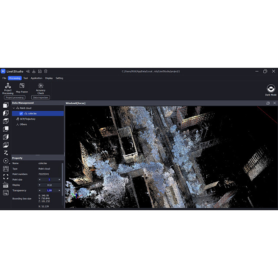The height and width of the screenshot is (278, 278).
Task: Click the Data inspection group label
Action: pos(40,97)
